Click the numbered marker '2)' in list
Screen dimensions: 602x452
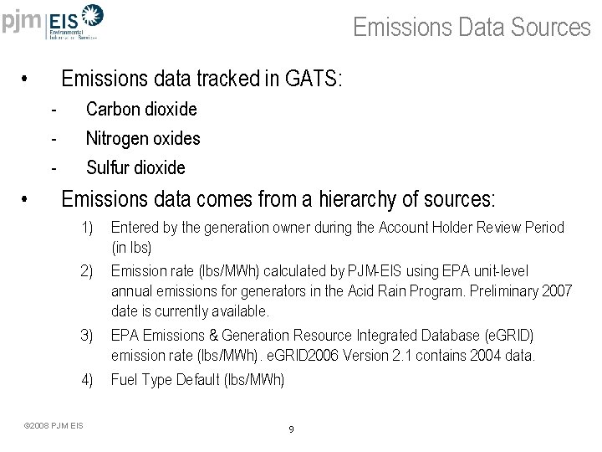click(87, 270)
